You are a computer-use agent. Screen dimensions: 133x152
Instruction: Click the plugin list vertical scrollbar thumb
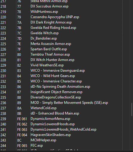(x=132, y=109)
